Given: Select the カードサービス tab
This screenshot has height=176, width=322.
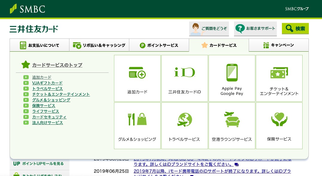Looking at the screenshot, I should (219, 45).
